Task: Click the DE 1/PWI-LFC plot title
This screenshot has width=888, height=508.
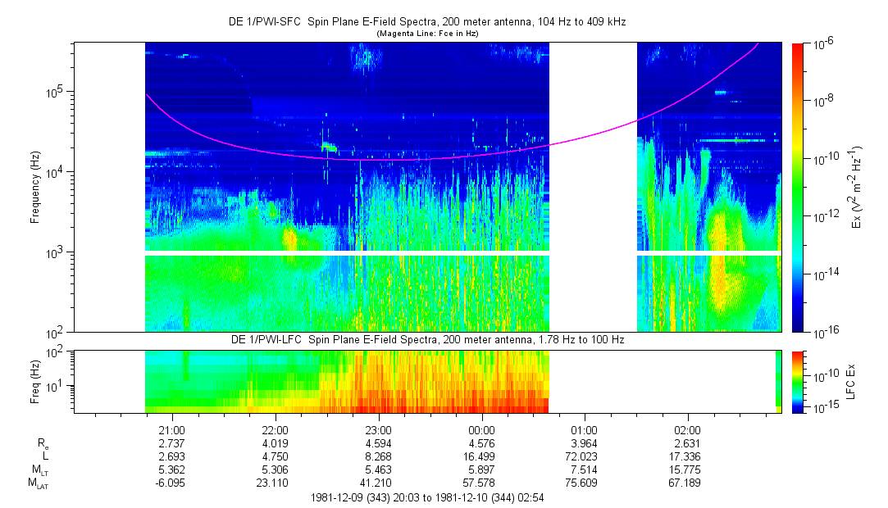Action: click(426, 339)
